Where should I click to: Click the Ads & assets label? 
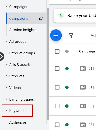[20, 64]
